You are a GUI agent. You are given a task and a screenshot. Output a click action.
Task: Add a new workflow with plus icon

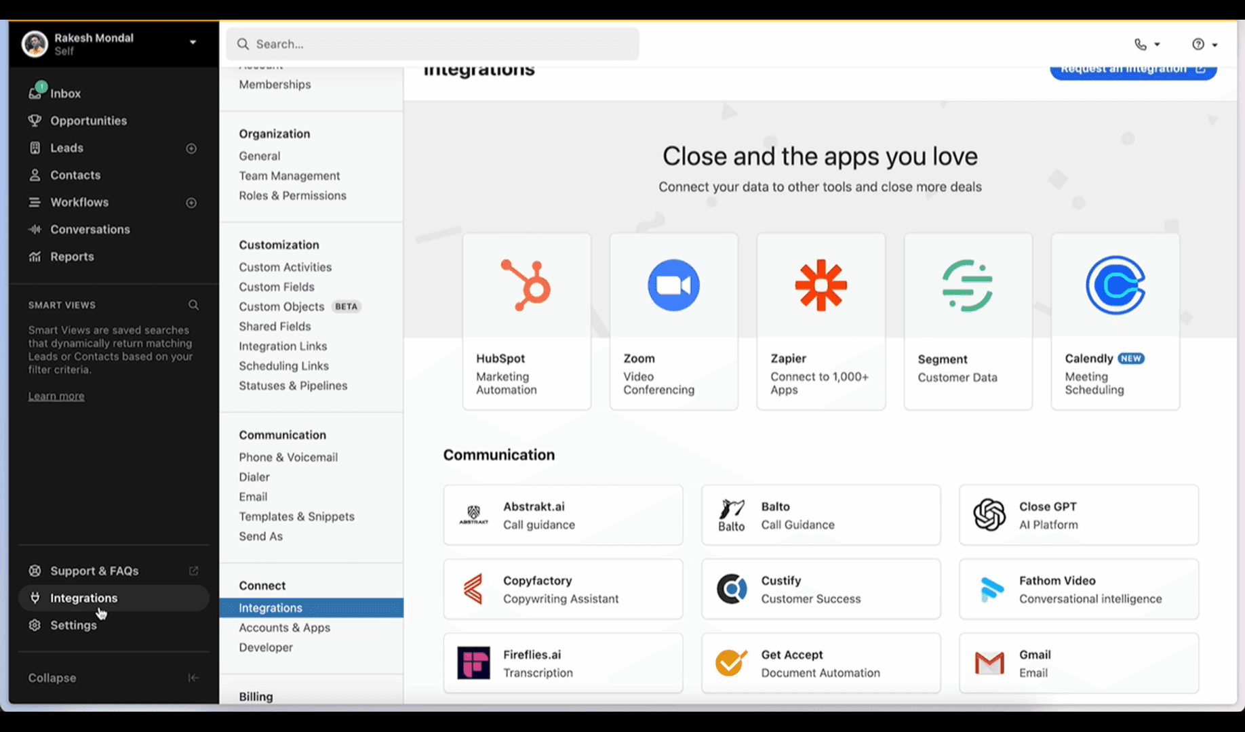(x=191, y=203)
